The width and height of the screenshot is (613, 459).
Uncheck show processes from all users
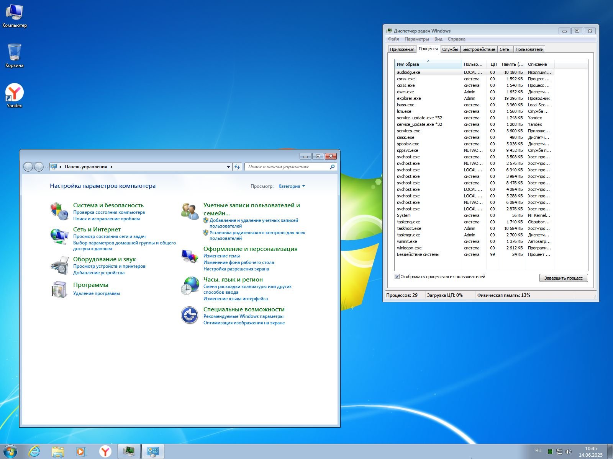(x=397, y=277)
